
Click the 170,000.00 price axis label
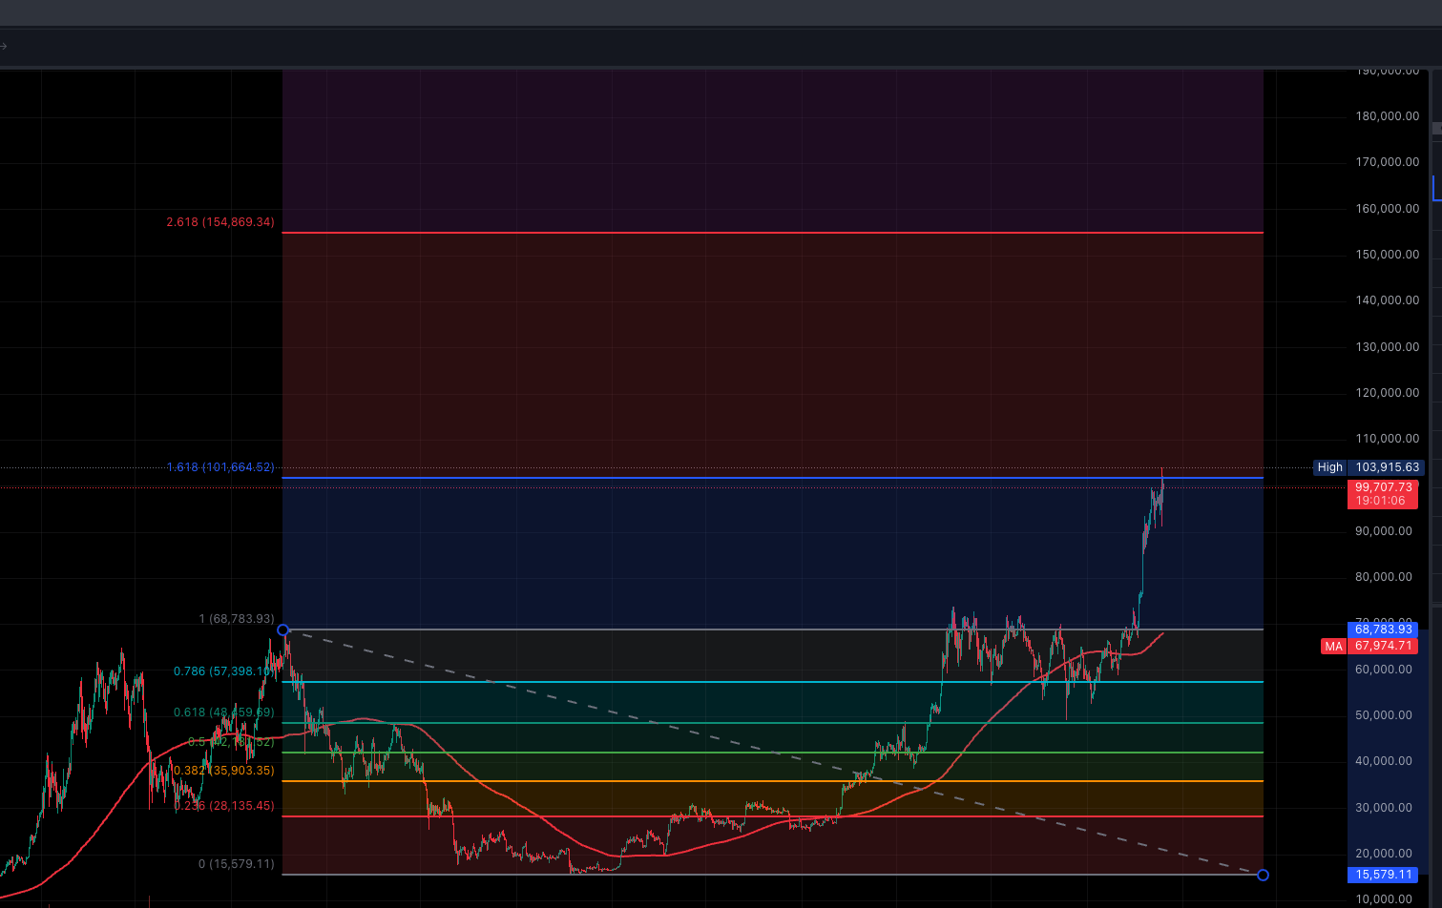[1388, 162]
